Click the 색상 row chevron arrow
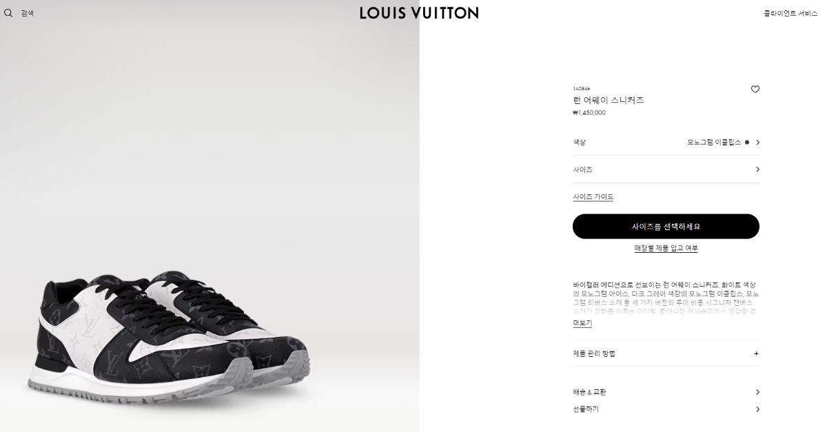This screenshot has height=432, width=827. point(757,142)
